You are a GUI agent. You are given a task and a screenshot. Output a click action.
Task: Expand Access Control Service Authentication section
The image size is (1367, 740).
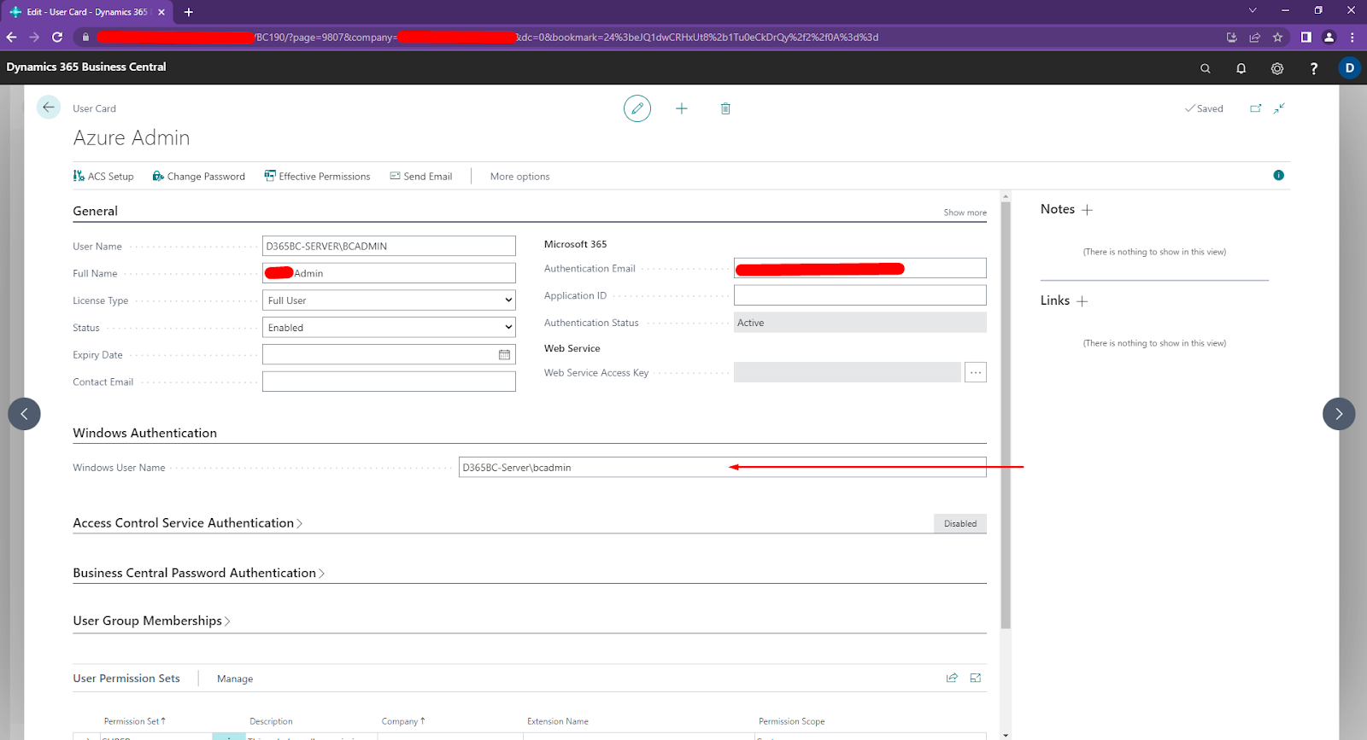188,523
